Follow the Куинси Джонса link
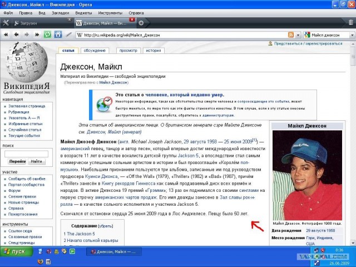The width and height of the screenshot is (356, 267). tap(101, 176)
